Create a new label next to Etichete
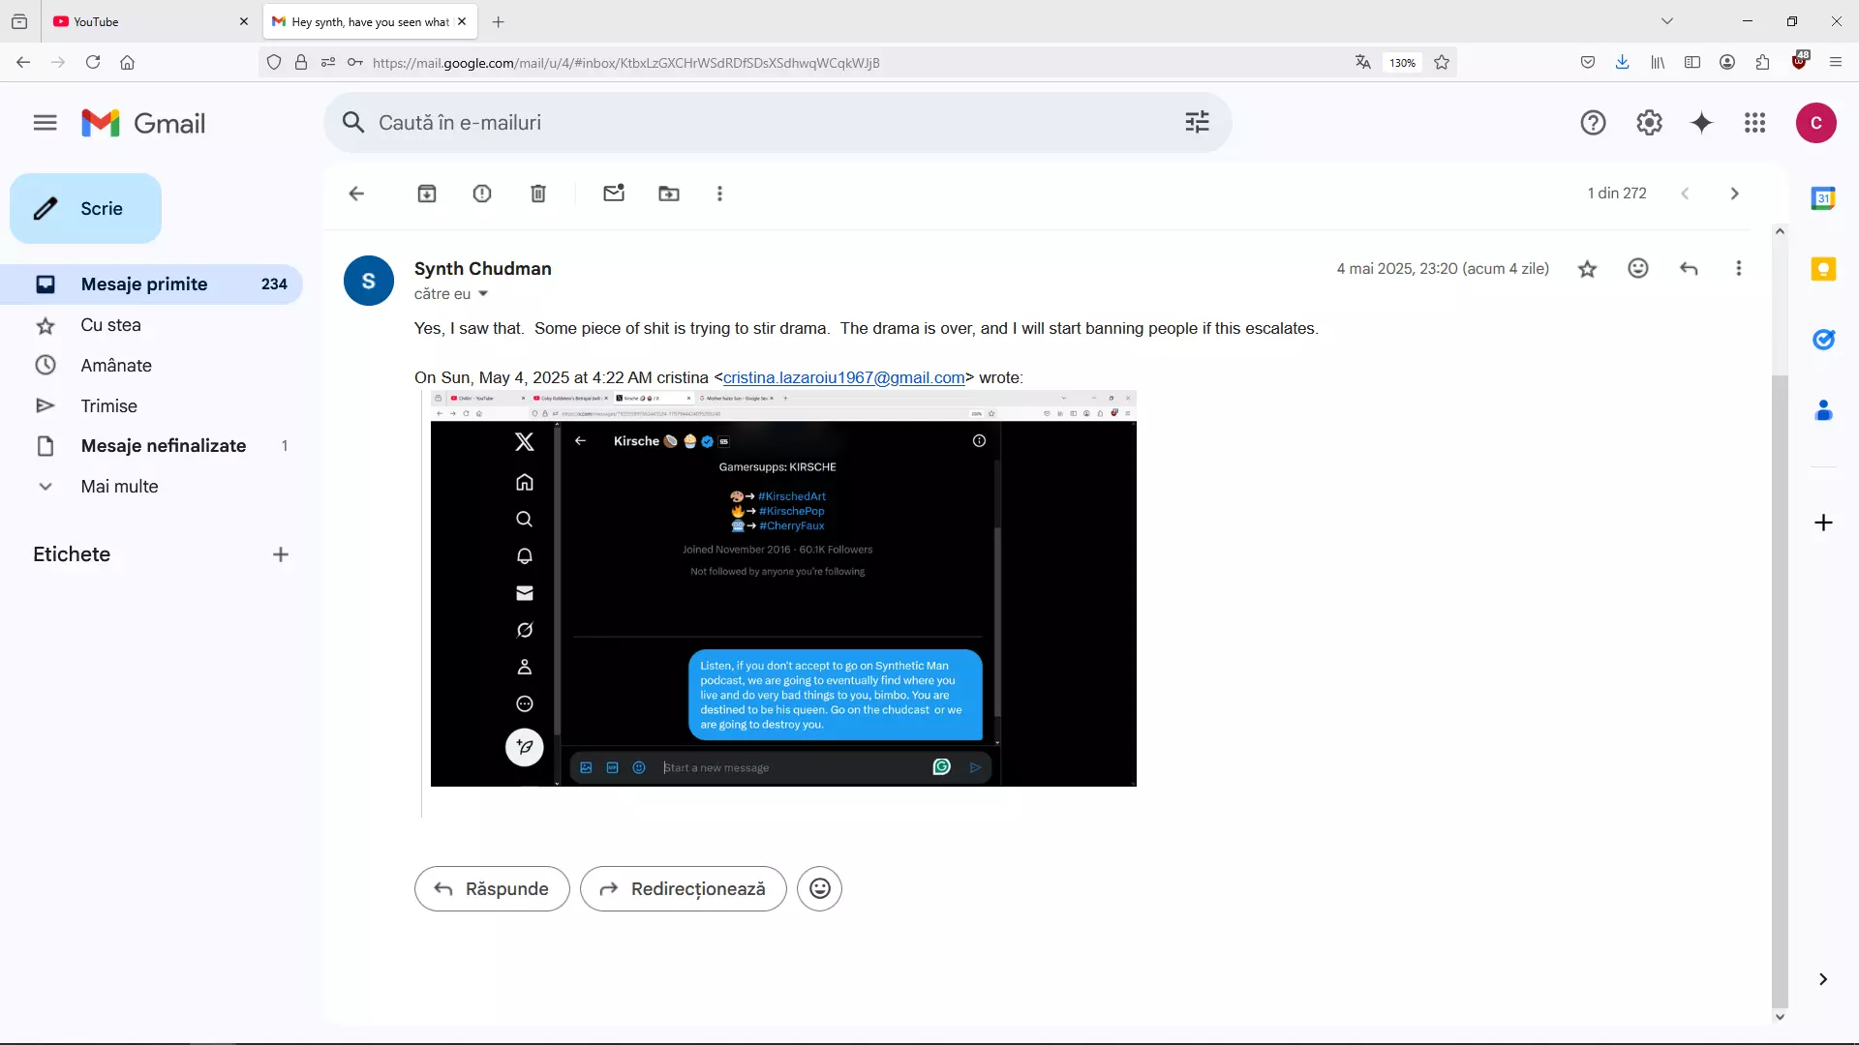The height and width of the screenshot is (1045, 1859). [x=281, y=554]
